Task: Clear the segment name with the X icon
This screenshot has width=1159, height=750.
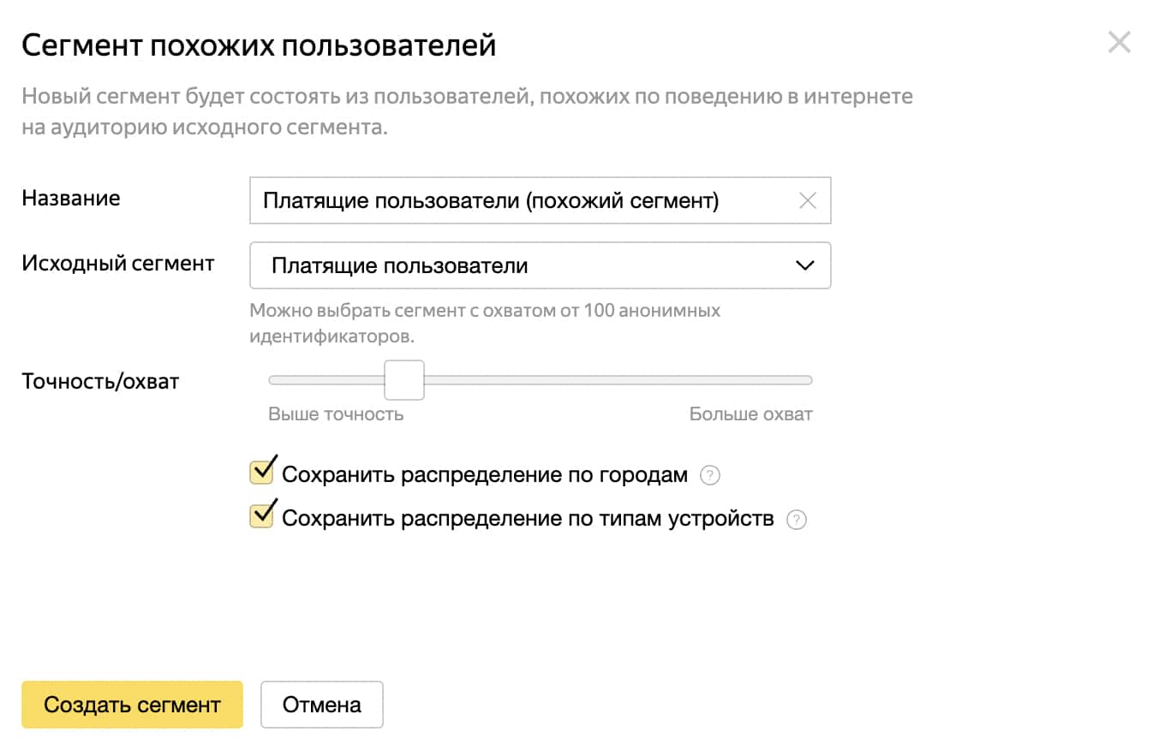Action: 806,200
